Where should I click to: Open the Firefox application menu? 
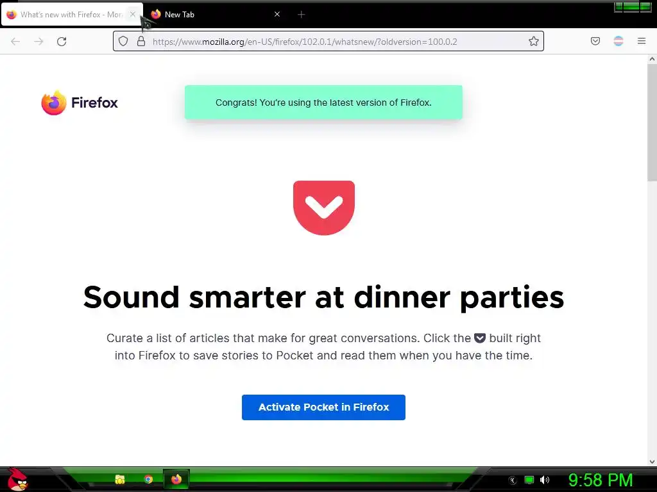pyautogui.click(x=642, y=41)
